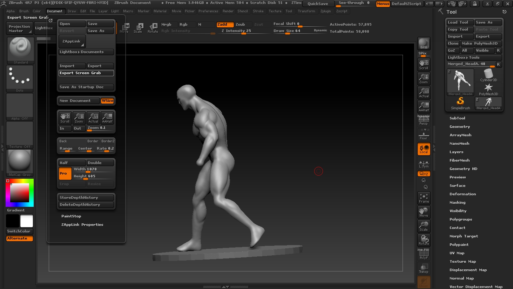
Task: Click the right-shelf Rotate view icon
Action: click(424, 240)
